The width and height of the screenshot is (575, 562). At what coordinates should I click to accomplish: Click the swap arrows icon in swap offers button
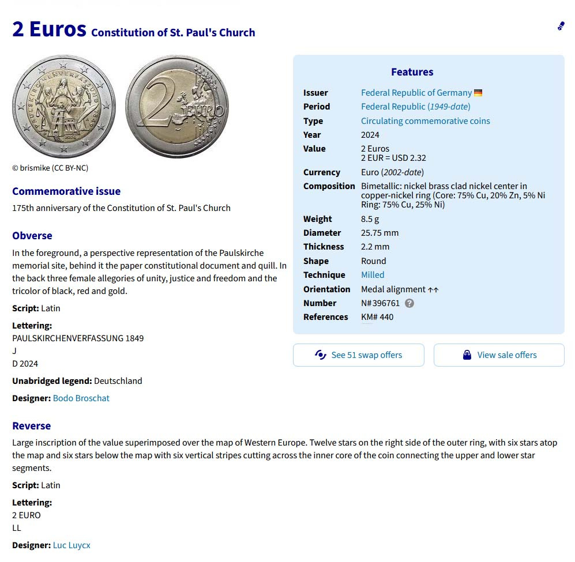[321, 355]
